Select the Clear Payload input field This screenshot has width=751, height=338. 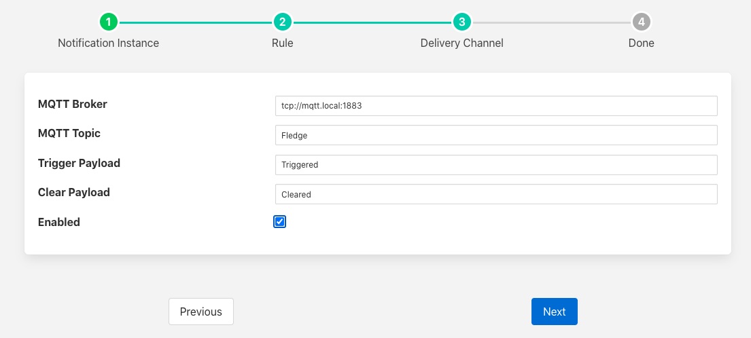point(495,194)
